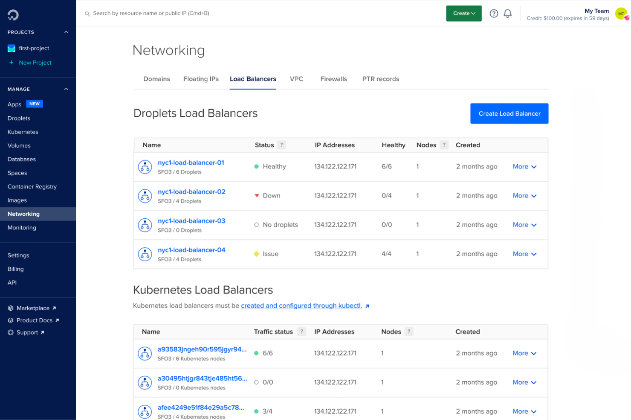This screenshot has height=420, width=631.
Task: Click nyc1-load-balancer-01 load balancer icon
Action: (x=145, y=167)
